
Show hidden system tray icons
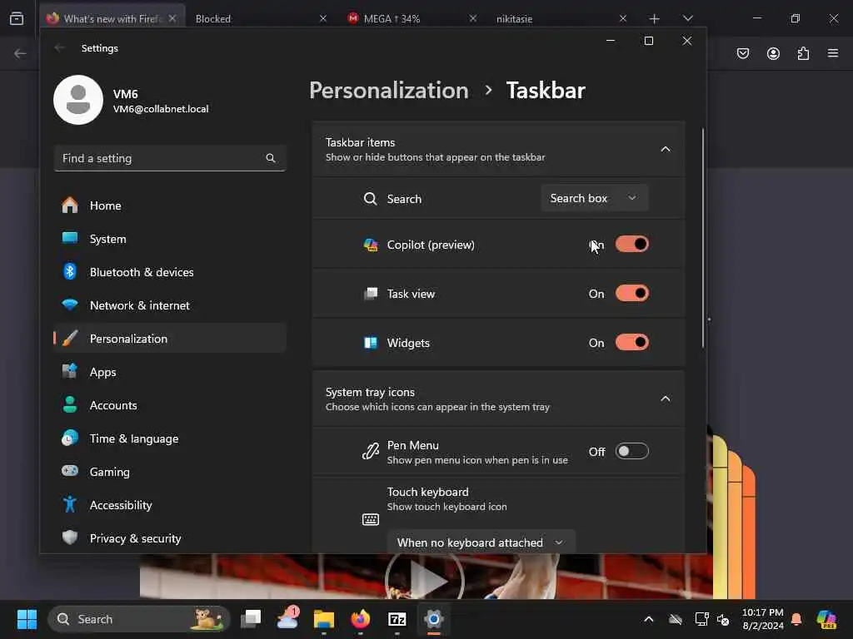pyautogui.click(x=648, y=619)
